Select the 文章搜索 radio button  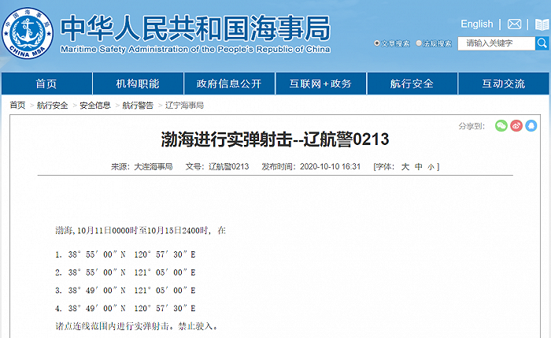coord(377,43)
